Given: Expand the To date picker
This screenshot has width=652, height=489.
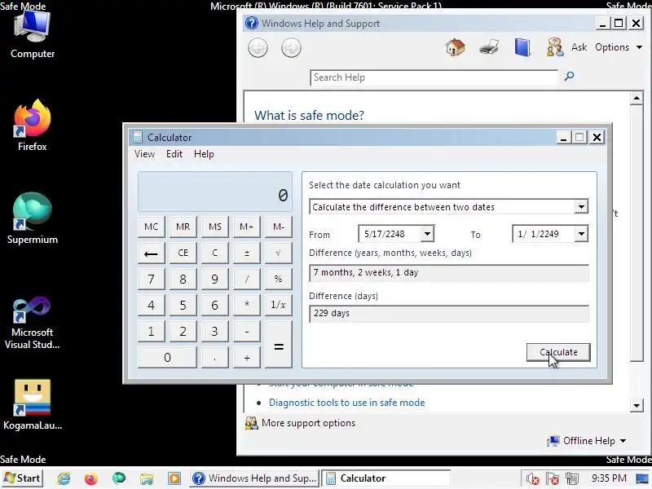Looking at the screenshot, I should coord(581,234).
